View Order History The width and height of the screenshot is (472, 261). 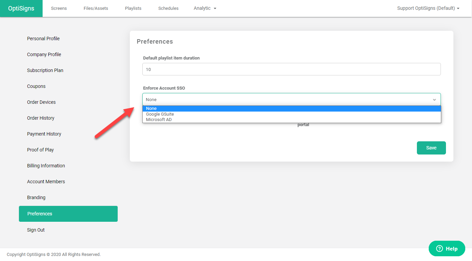coord(41,118)
